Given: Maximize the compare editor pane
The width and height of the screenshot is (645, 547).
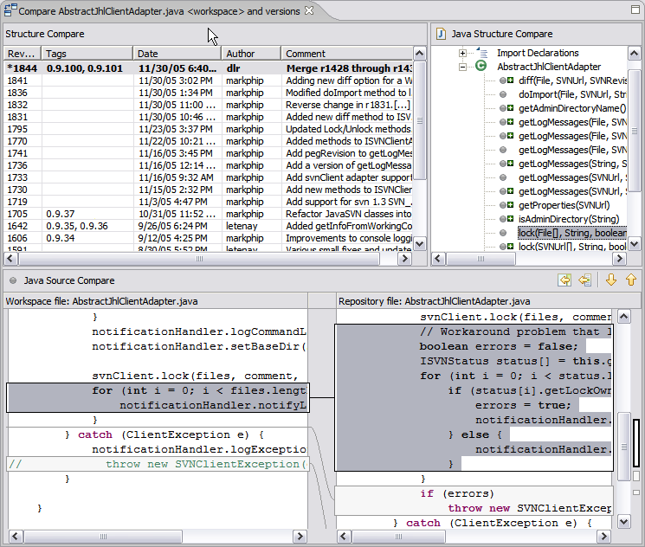Looking at the screenshot, I should (x=635, y=10).
